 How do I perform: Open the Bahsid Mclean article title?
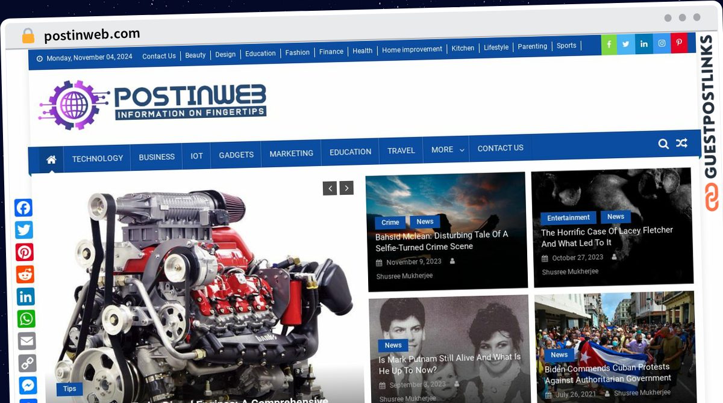[442, 241]
